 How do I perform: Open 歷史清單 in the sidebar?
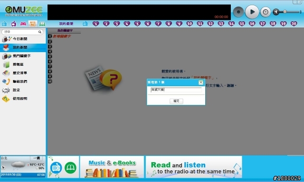pyautogui.click(x=23, y=73)
